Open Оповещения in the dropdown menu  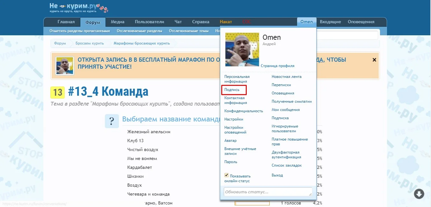[x=283, y=93]
